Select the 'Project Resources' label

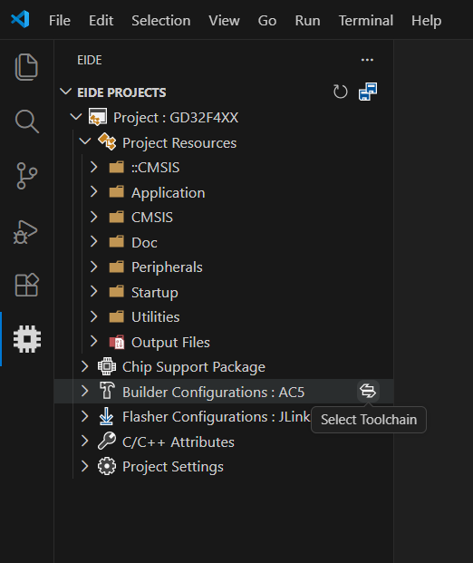179,143
